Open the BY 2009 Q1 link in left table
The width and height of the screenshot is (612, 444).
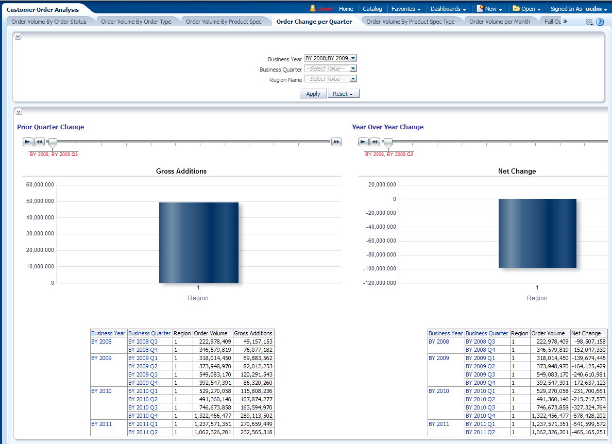tap(143, 358)
